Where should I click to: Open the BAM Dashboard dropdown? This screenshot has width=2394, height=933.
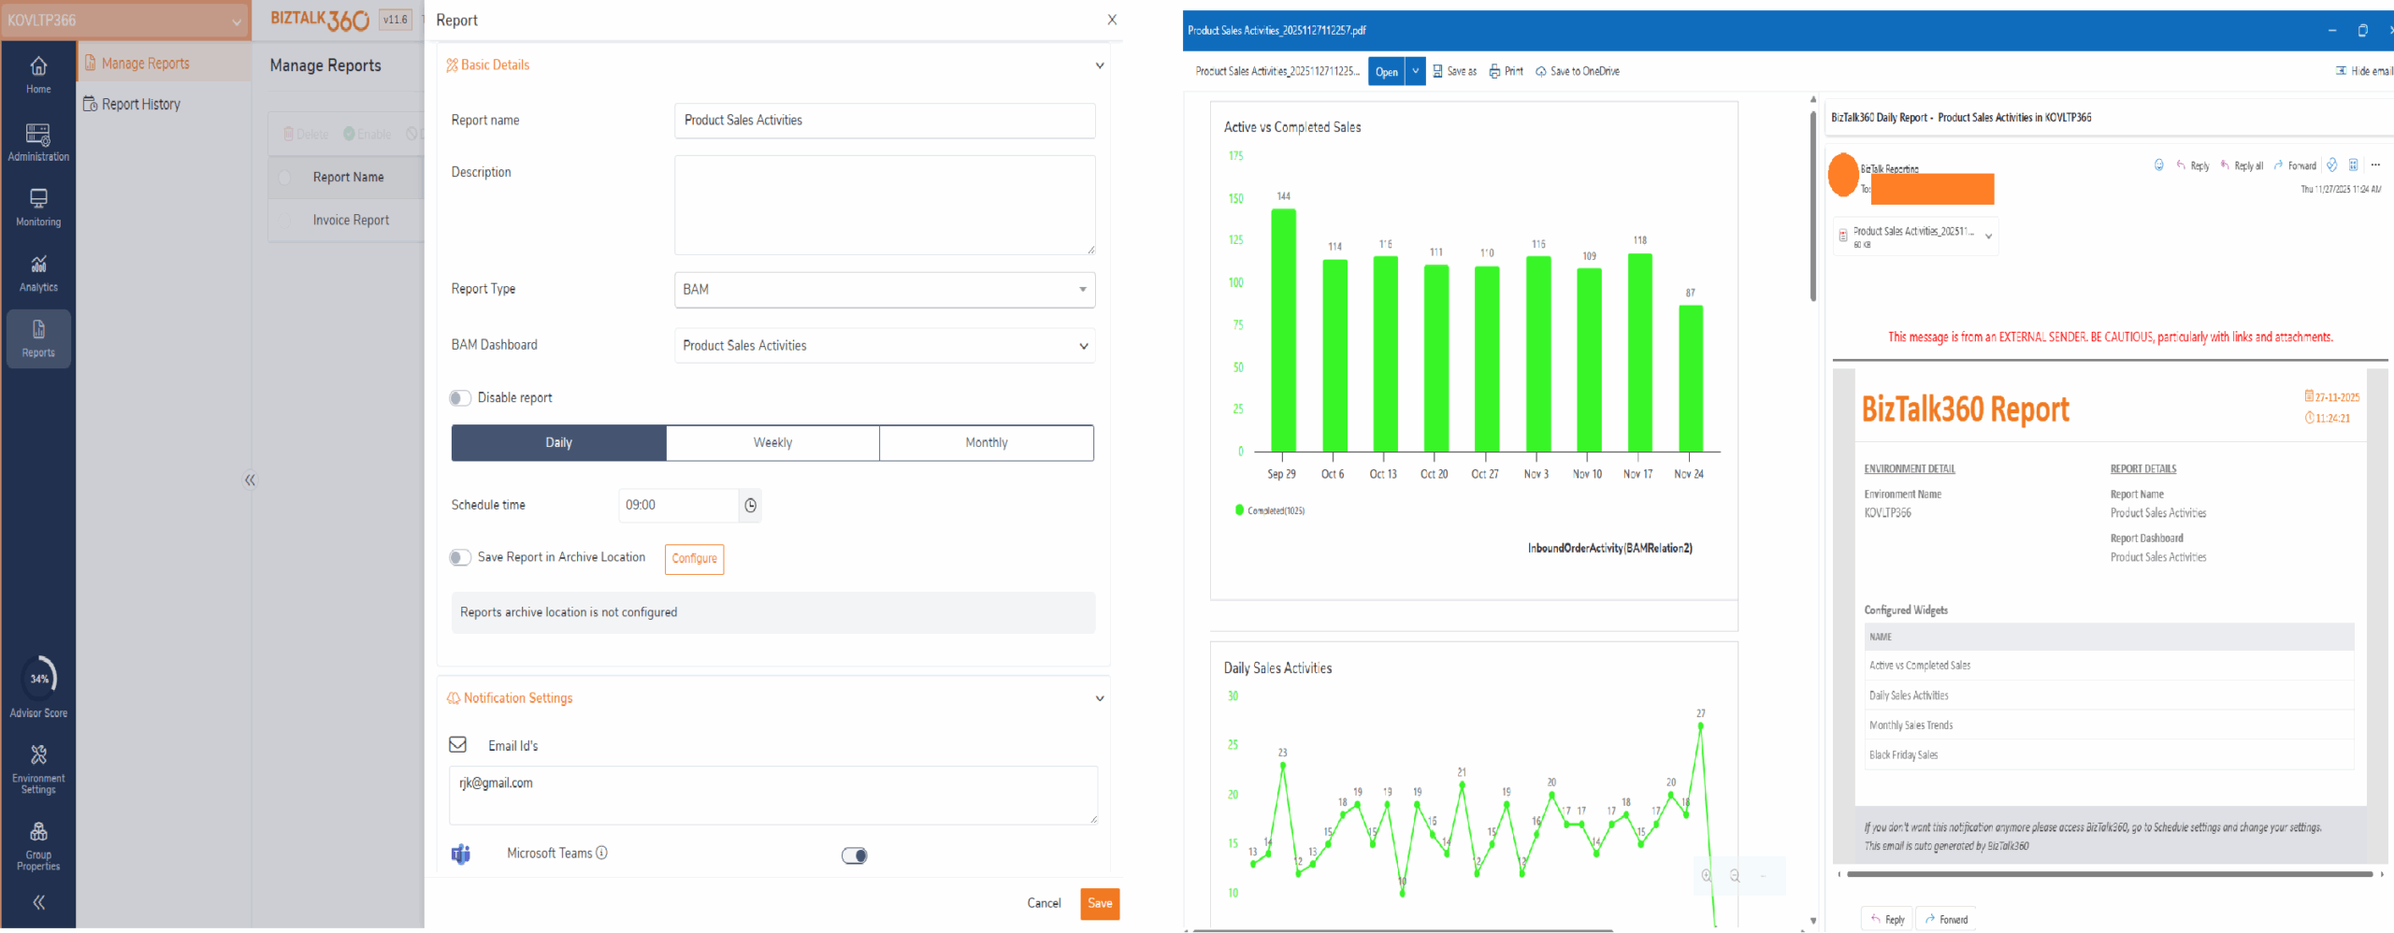click(884, 346)
